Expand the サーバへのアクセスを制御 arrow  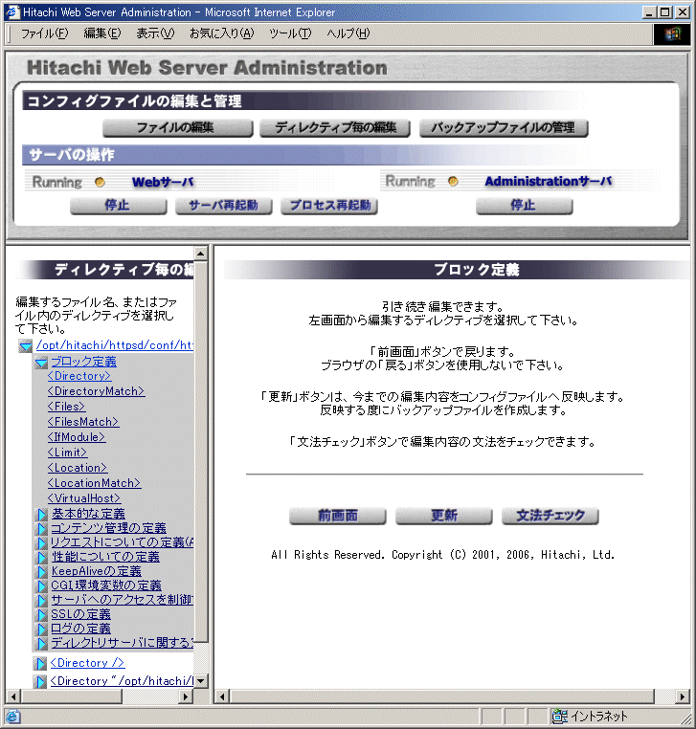click(42, 600)
